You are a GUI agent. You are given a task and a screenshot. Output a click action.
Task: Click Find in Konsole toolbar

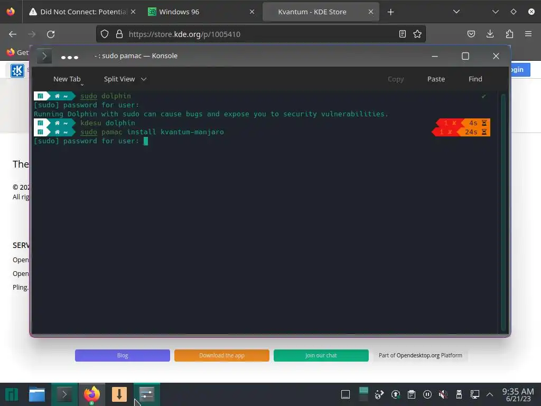[475, 79]
